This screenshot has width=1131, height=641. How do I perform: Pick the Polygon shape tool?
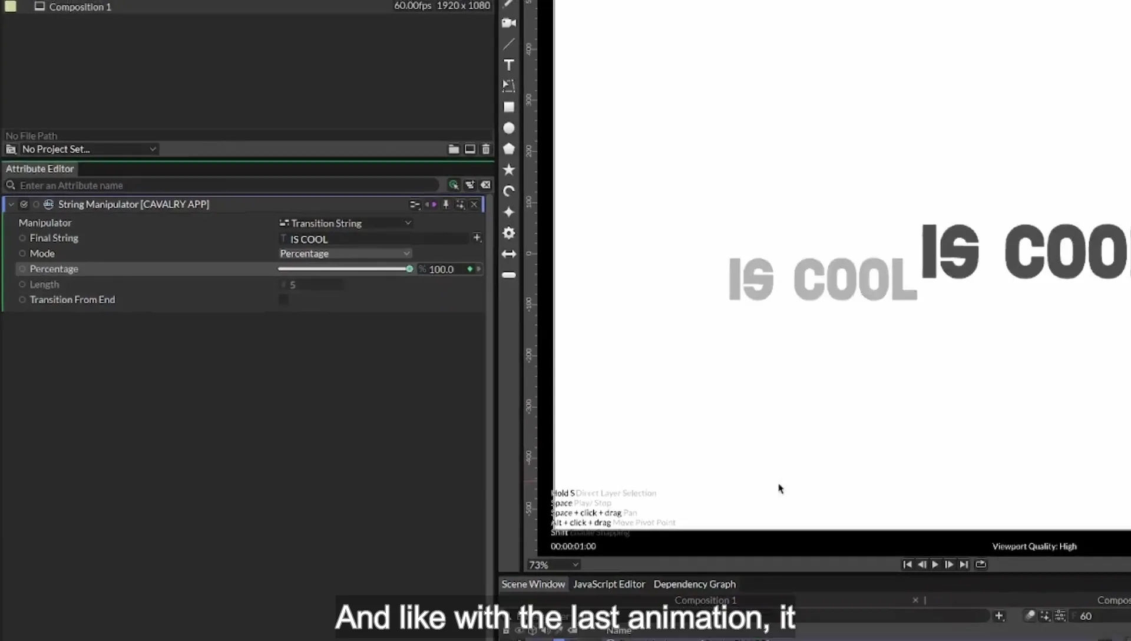click(509, 148)
